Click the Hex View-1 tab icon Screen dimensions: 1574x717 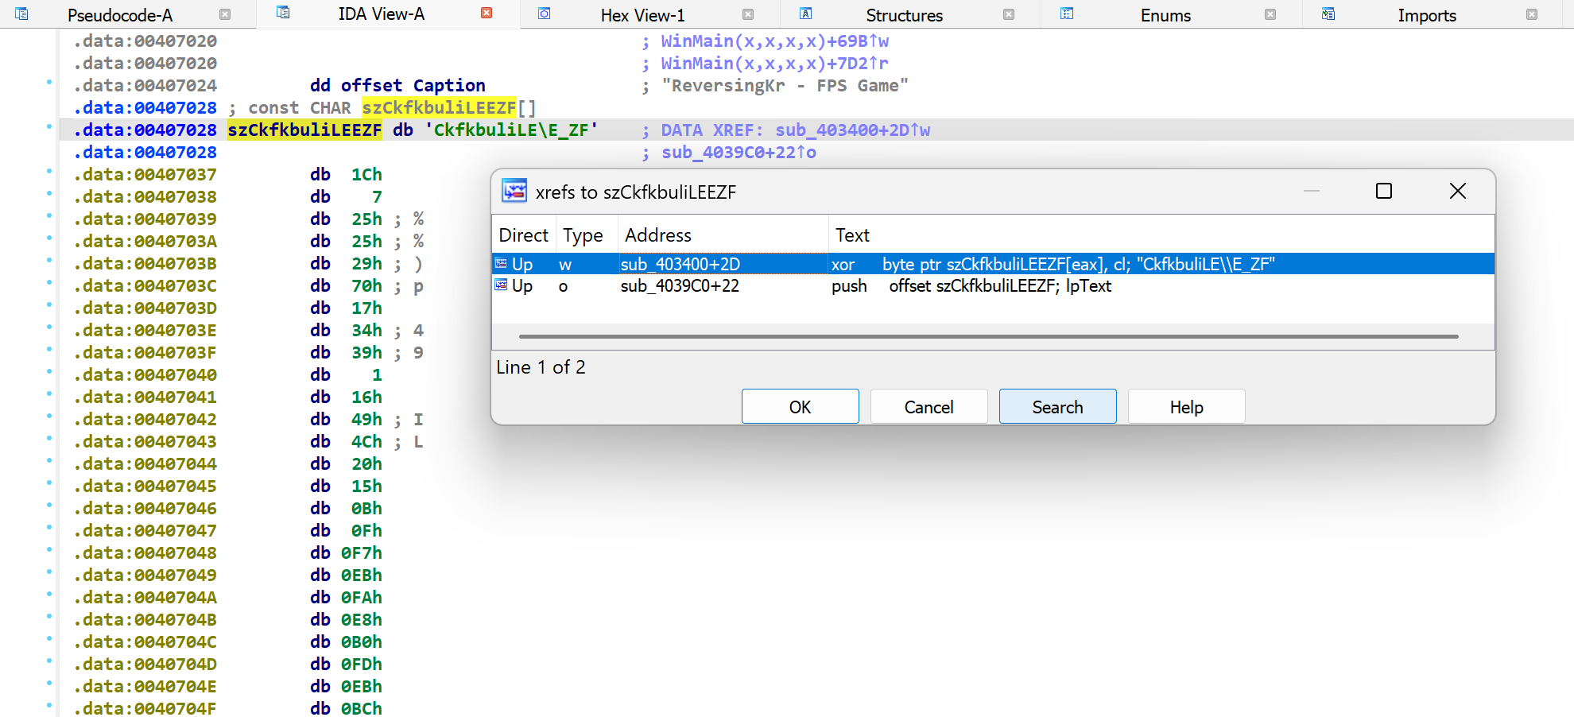coord(544,14)
